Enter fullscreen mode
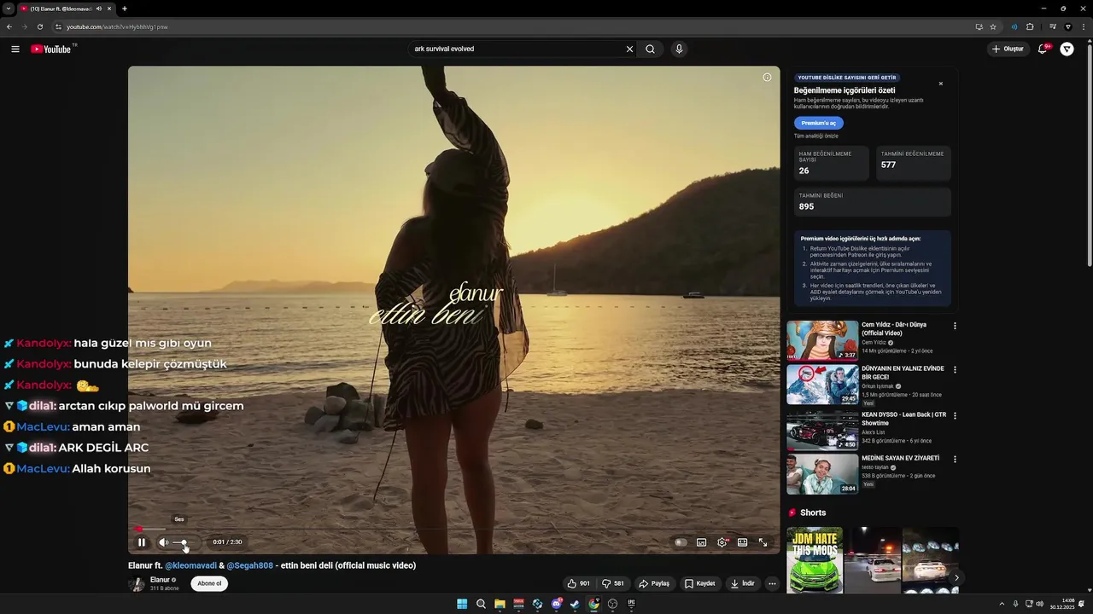 (763, 542)
